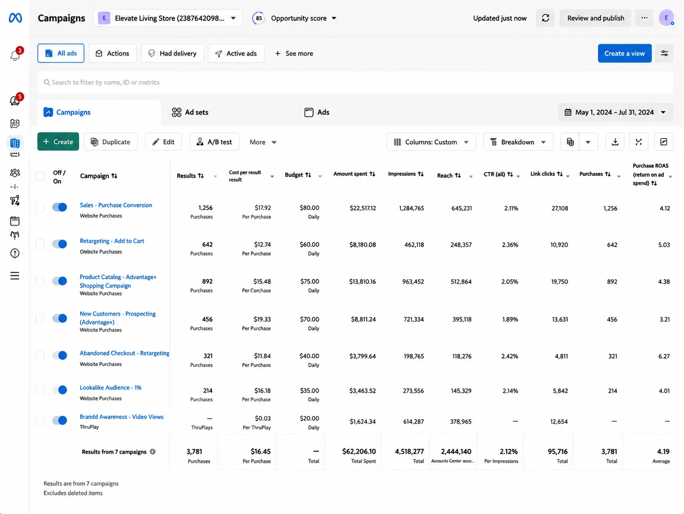The width and height of the screenshot is (684, 514).
Task: Click the $62,206.10 total spent value
Action: 359,452
